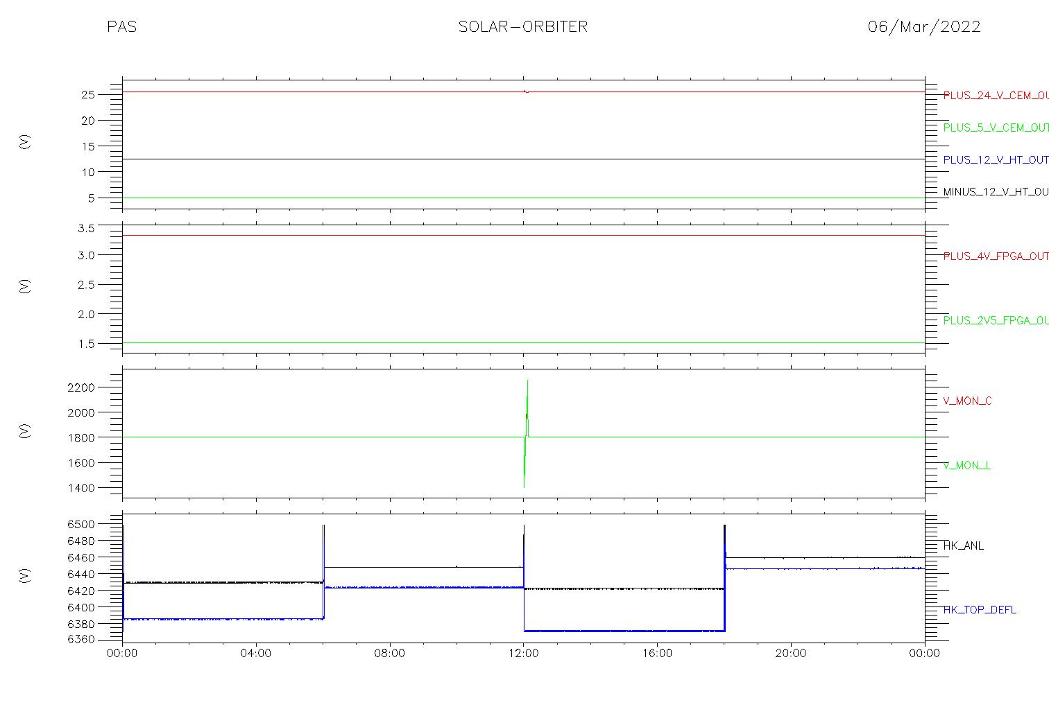
Task: Select the date 06/Mar/2022
Action: 924,27
